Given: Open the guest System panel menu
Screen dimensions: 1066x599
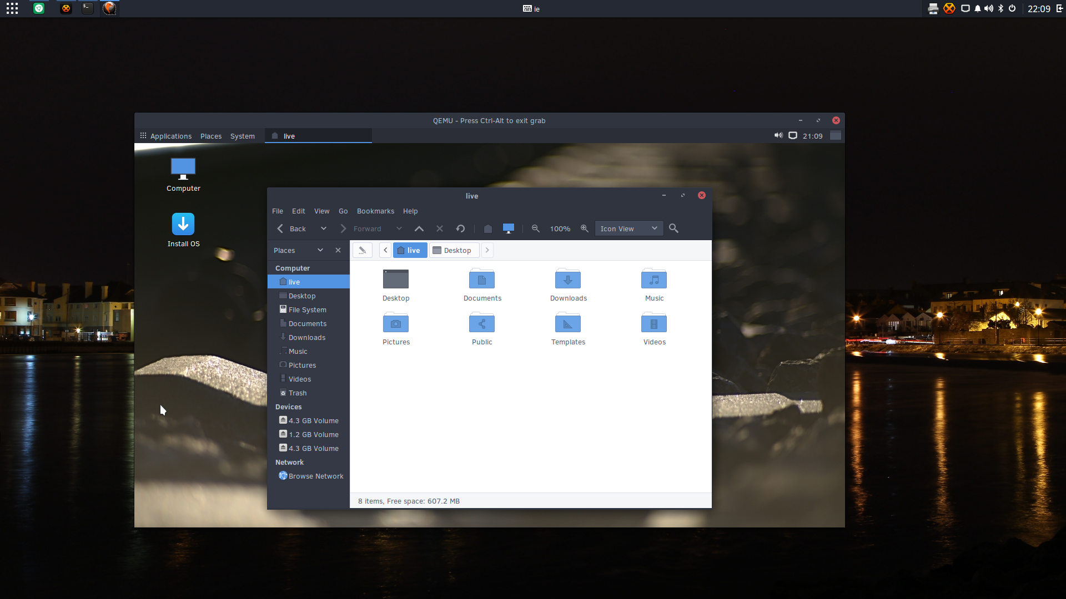Looking at the screenshot, I should pos(243,136).
